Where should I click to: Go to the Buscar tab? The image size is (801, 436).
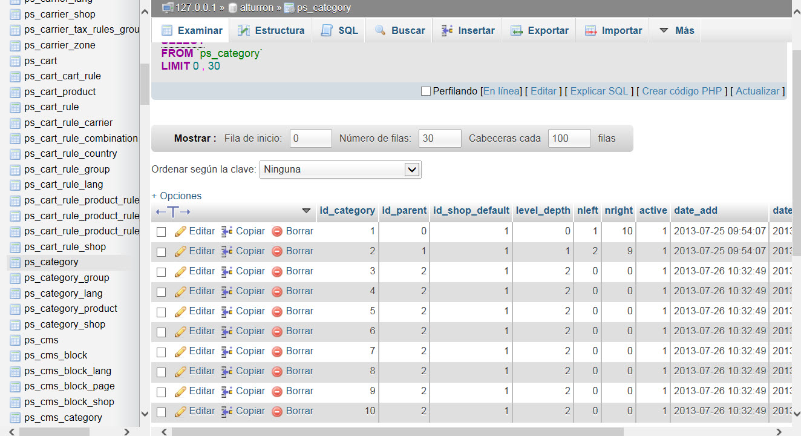[400, 30]
